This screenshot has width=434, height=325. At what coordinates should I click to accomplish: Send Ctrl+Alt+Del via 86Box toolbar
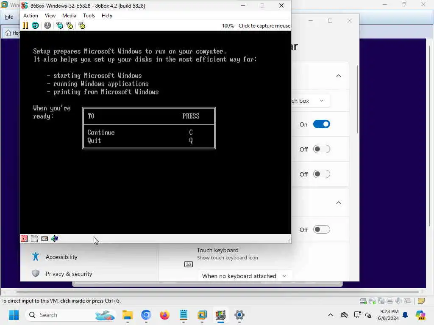59,26
